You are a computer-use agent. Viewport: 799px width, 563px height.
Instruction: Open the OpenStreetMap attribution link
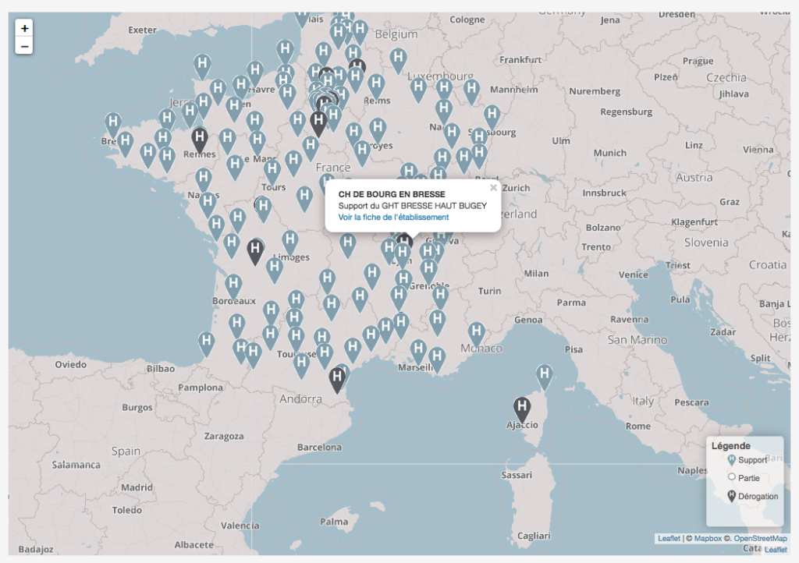760,538
